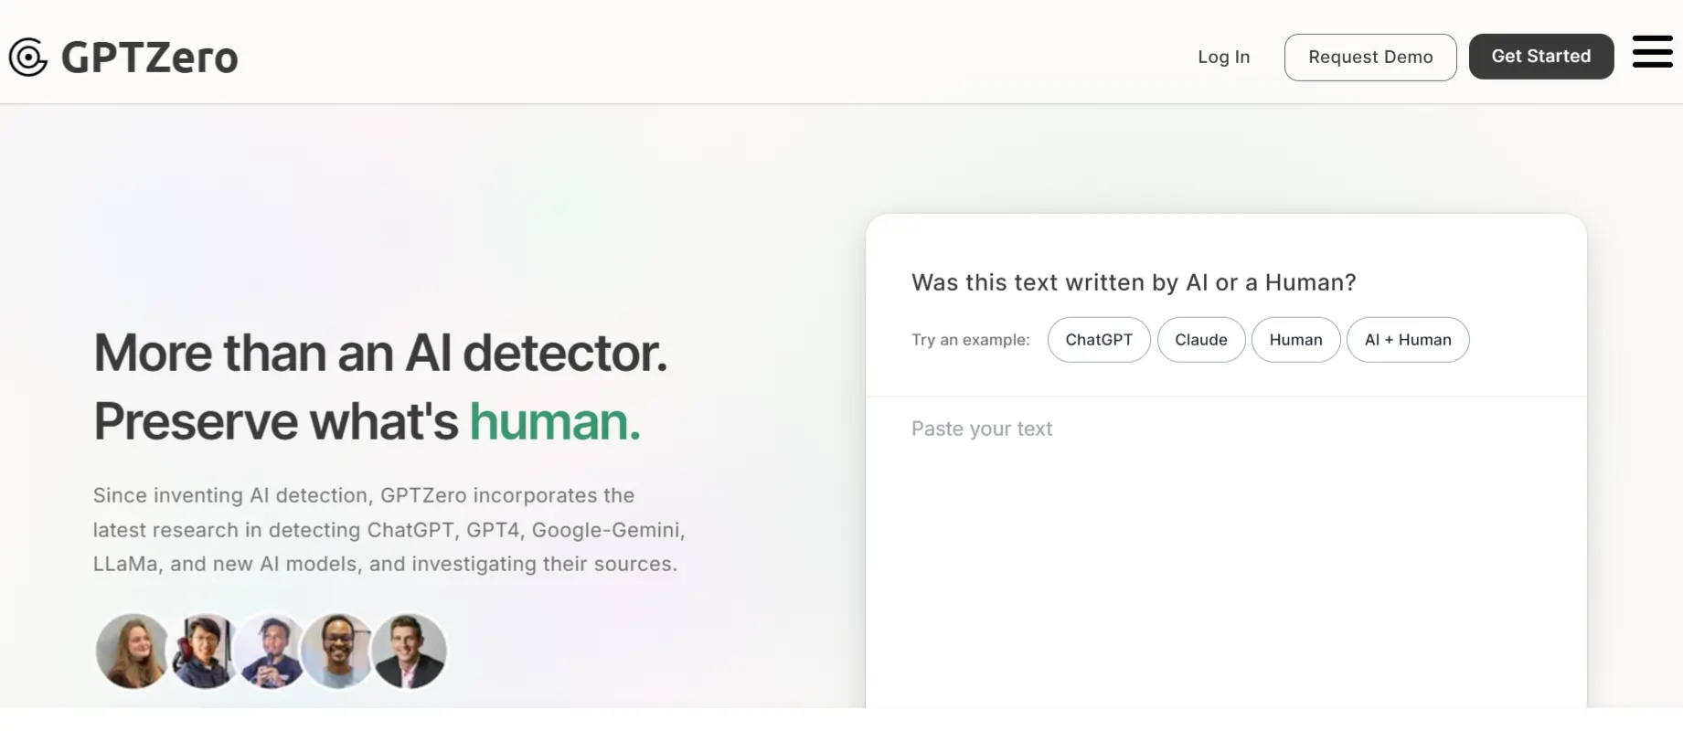Load the Claude example text

(1201, 340)
